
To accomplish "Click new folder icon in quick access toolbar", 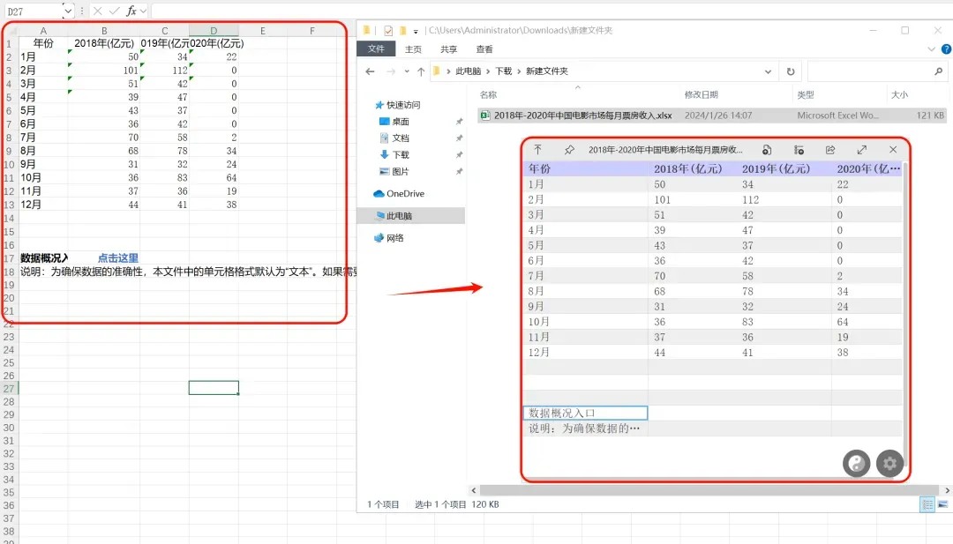I will [x=402, y=30].
